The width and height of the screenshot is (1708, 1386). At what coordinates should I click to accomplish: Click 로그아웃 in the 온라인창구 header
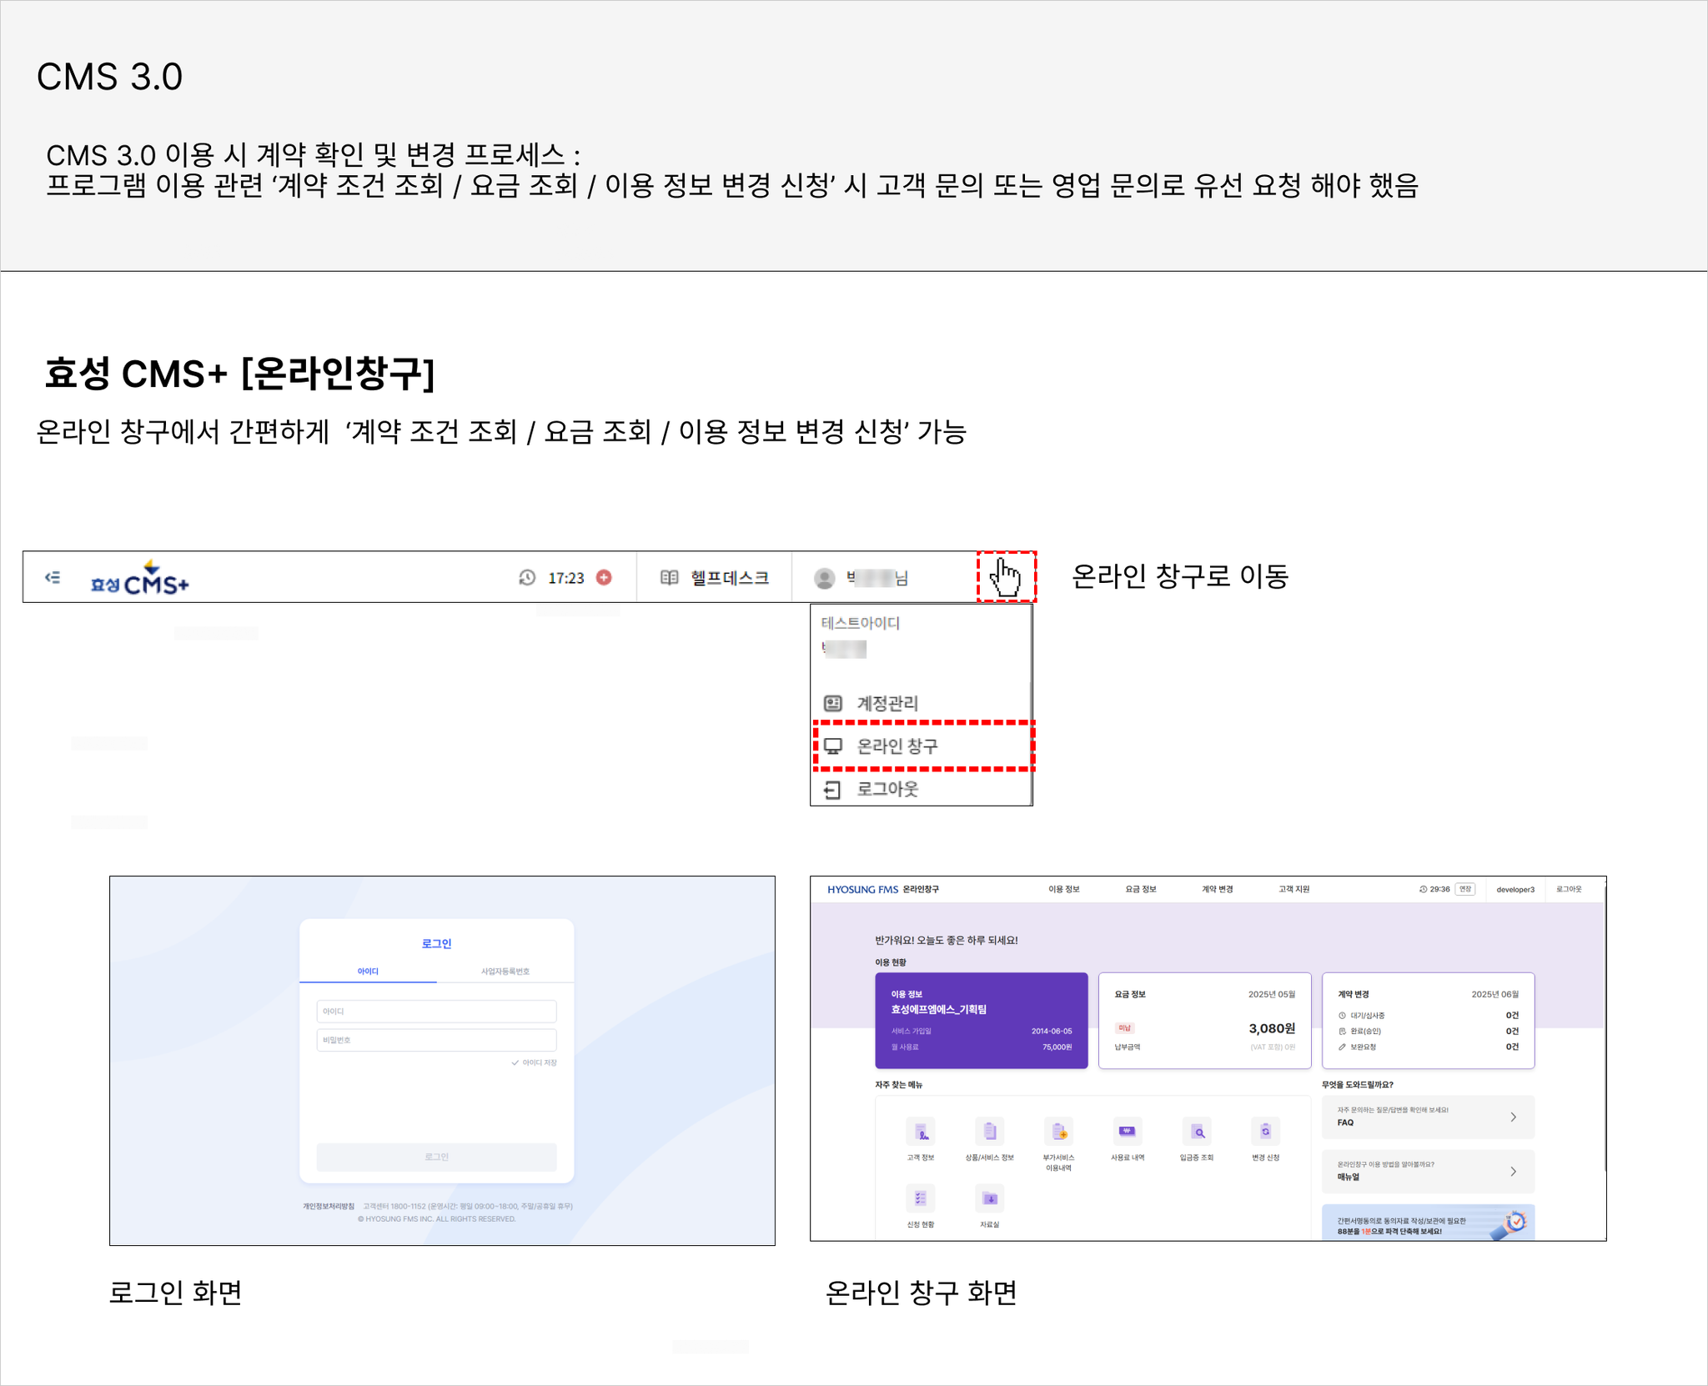tap(1568, 889)
